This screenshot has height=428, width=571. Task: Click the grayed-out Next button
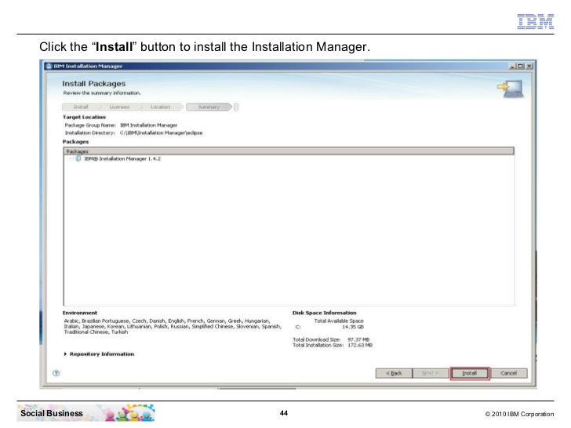click(x=431, y=373)
